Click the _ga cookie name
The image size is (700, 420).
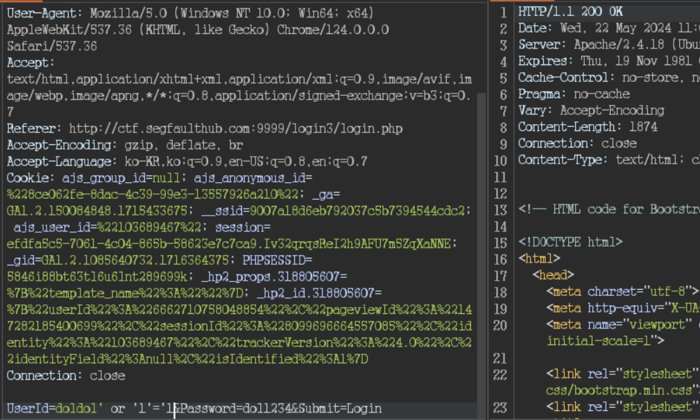[323, 194]
